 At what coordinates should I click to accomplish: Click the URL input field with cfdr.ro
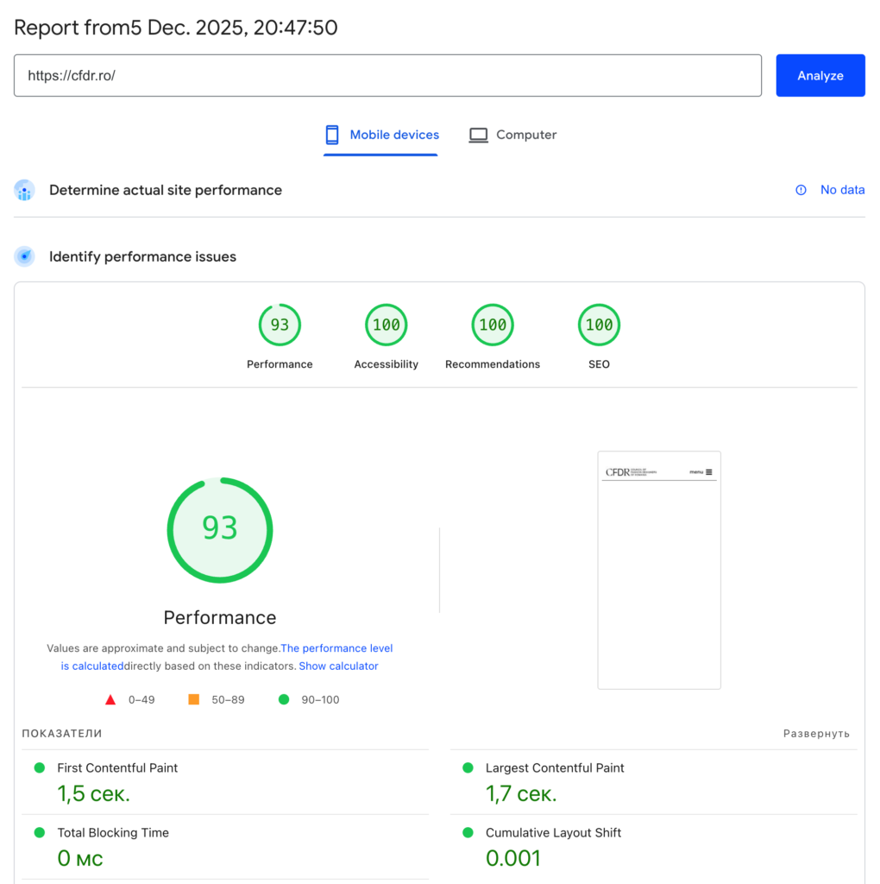[x=387, y=76]
